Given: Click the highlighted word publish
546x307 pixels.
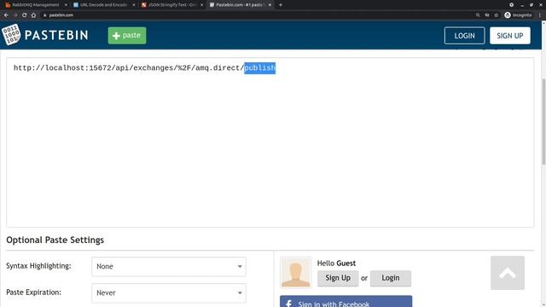Looking at the screenshot, I should click(x=259, y=68).
